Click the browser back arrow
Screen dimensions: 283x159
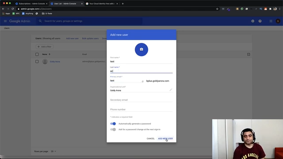pos(3,9)
